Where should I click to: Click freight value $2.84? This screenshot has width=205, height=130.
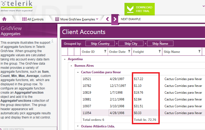(138, 99)
